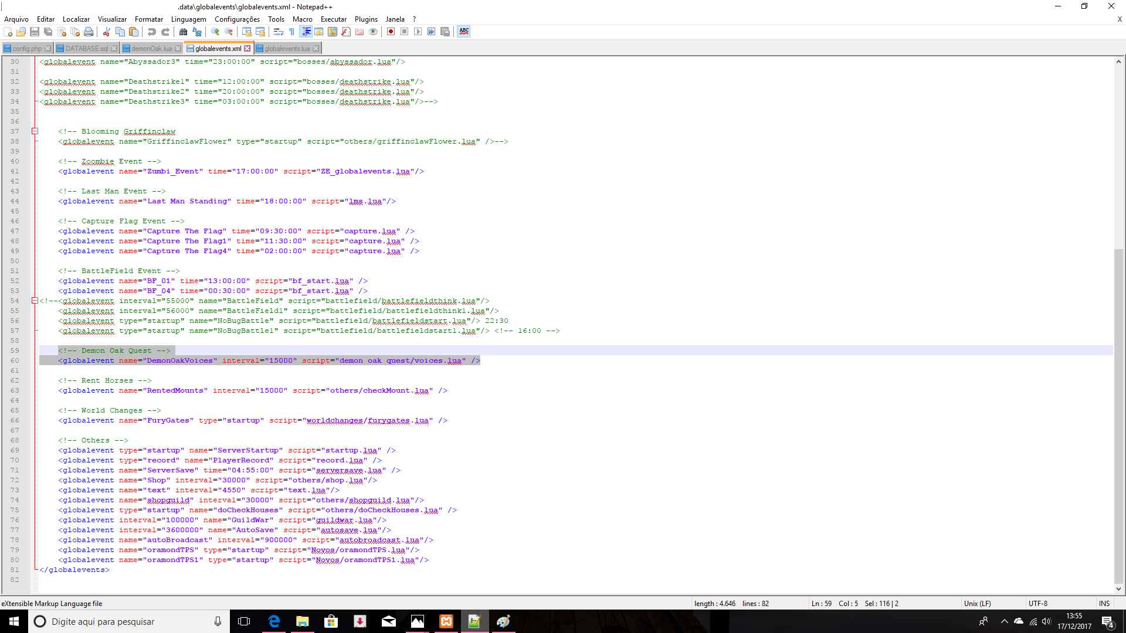
Task: Toggle word wrap in the toolbar
Action: click(279, 32)
